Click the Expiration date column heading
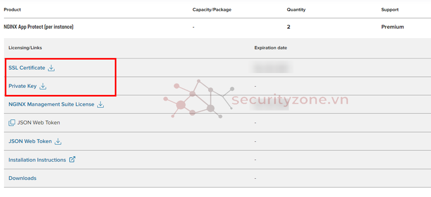The width and height of the screenshot is (431, 197). tap(271, 48)
